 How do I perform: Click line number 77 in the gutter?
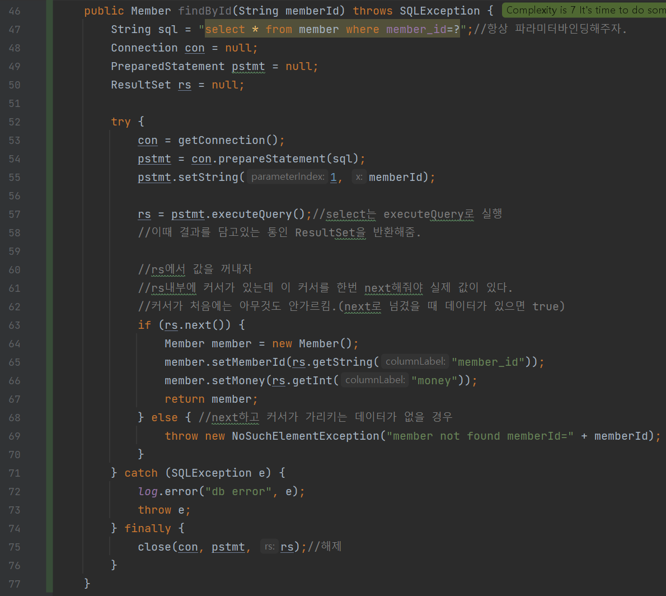(x=15, y=584)
